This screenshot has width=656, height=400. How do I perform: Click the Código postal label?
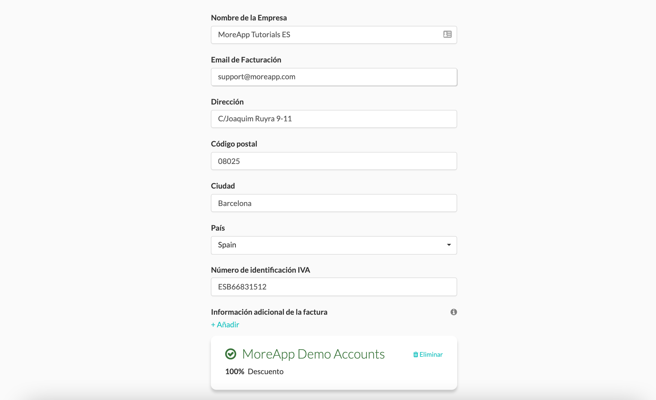click(x=234, y=144)
